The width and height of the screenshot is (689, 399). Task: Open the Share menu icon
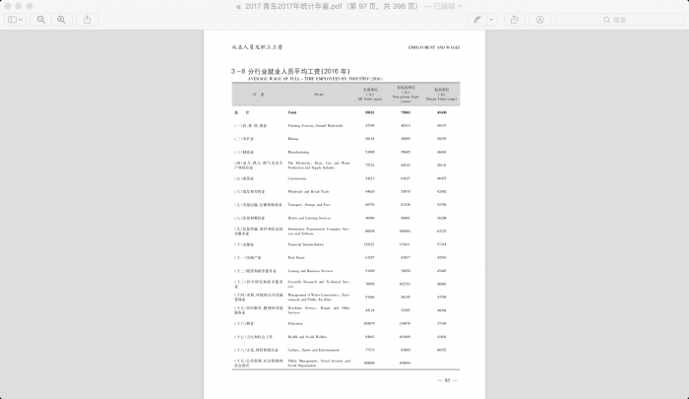(88, 20)
